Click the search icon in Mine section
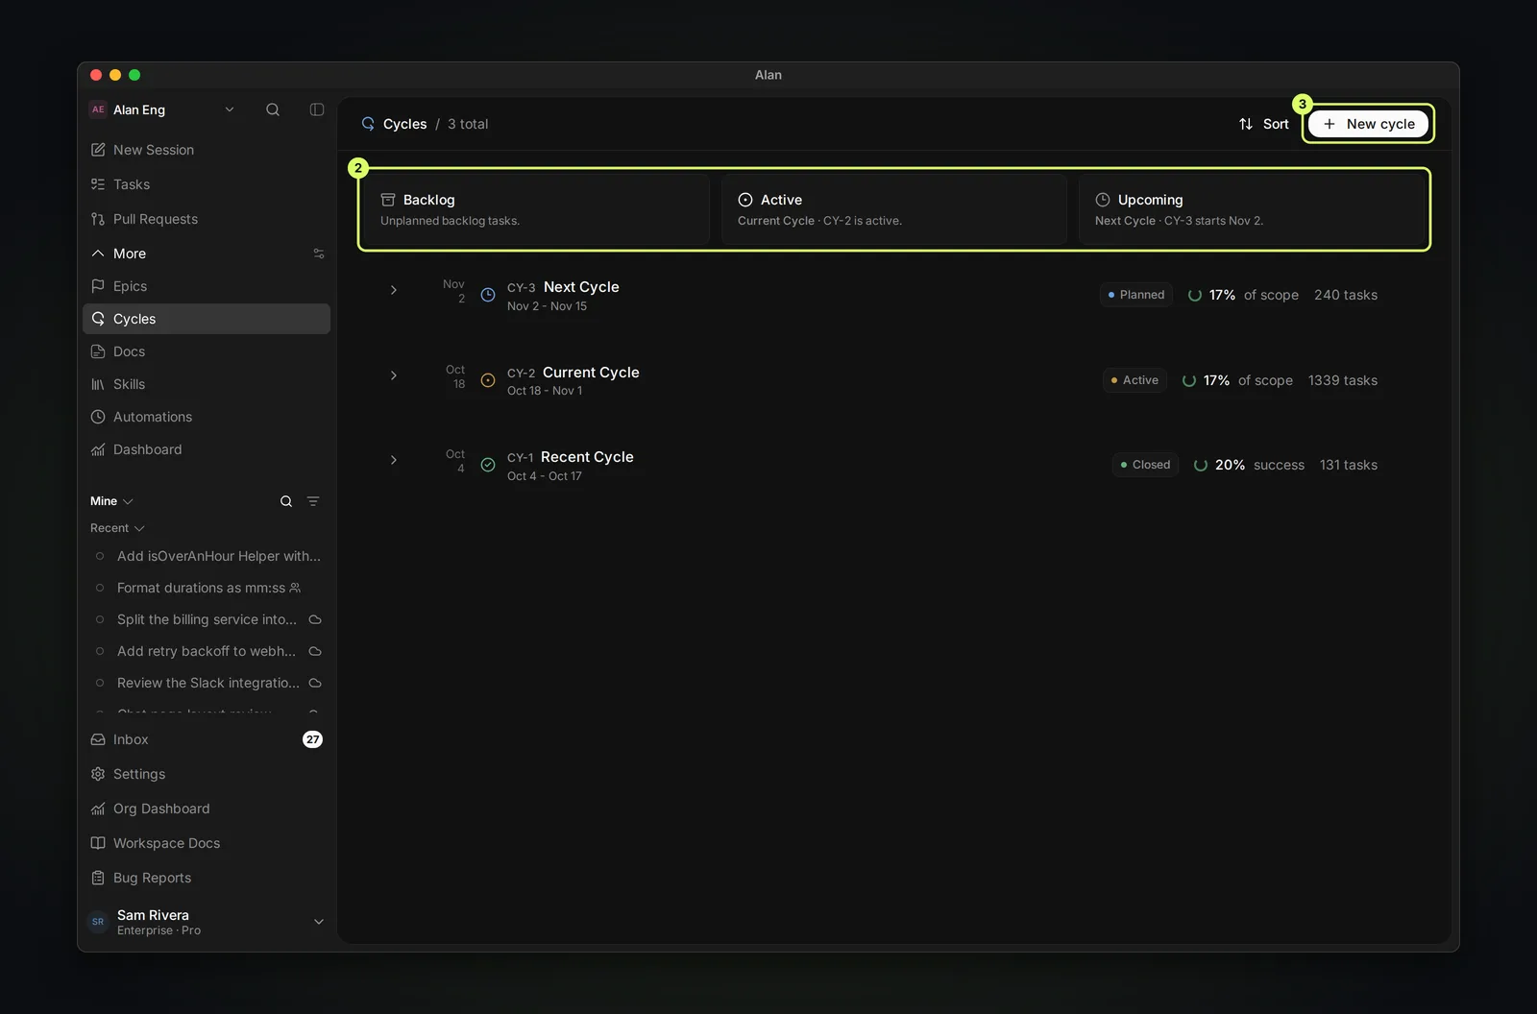The image size is (1537, 1014). tap(286, 501)
